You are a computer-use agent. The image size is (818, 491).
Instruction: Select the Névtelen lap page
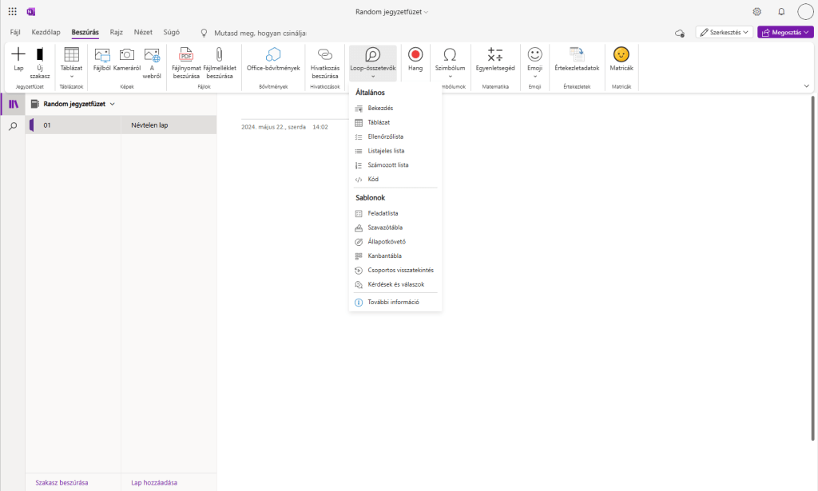[x=168, y=125]
